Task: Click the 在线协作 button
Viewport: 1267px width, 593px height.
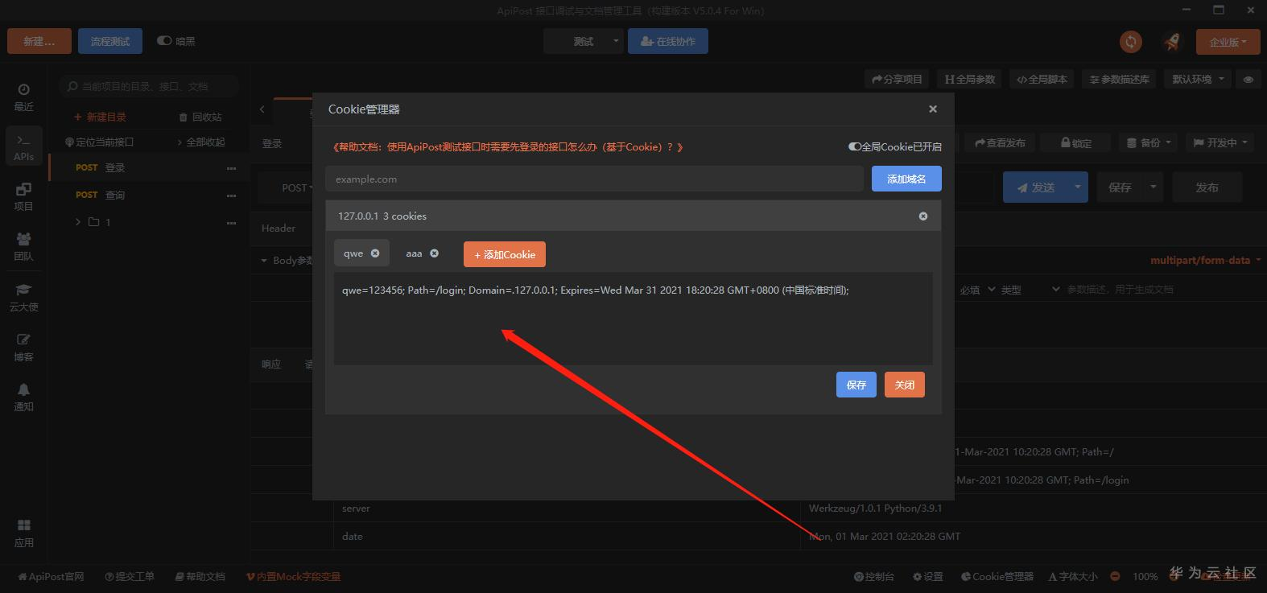Action: tap(668, 41)
